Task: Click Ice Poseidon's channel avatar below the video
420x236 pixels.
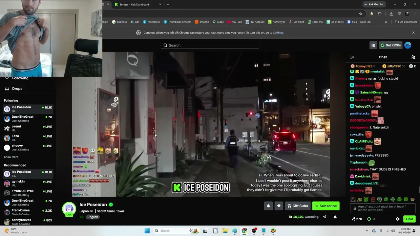Action: click(x=69, y=209)
